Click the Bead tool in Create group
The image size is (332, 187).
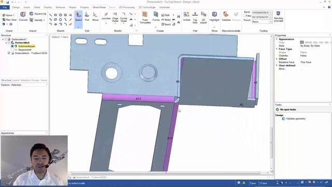pos(166,20)
